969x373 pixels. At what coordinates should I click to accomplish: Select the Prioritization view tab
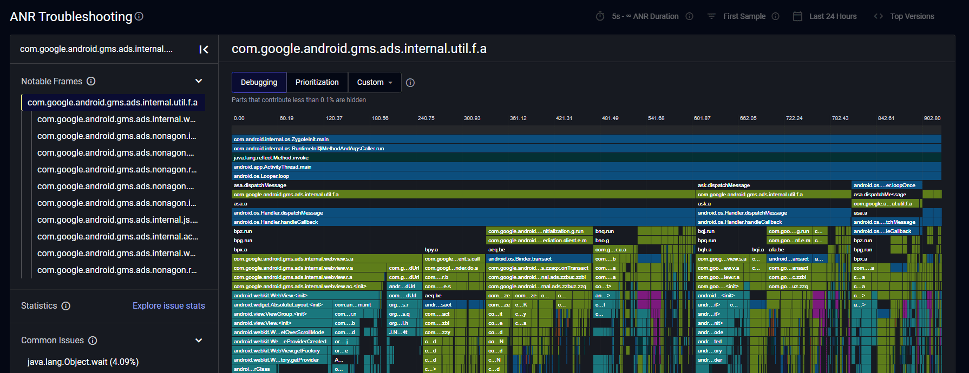click(317, 82)
